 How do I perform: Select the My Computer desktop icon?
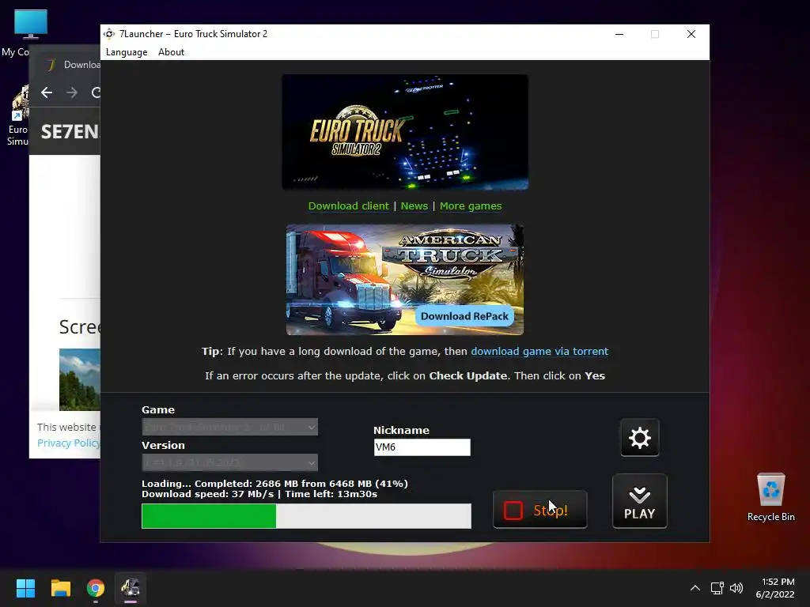[x=31, y=32]
